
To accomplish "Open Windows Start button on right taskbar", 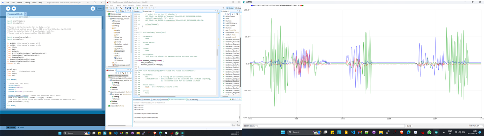I will point(283,132).
